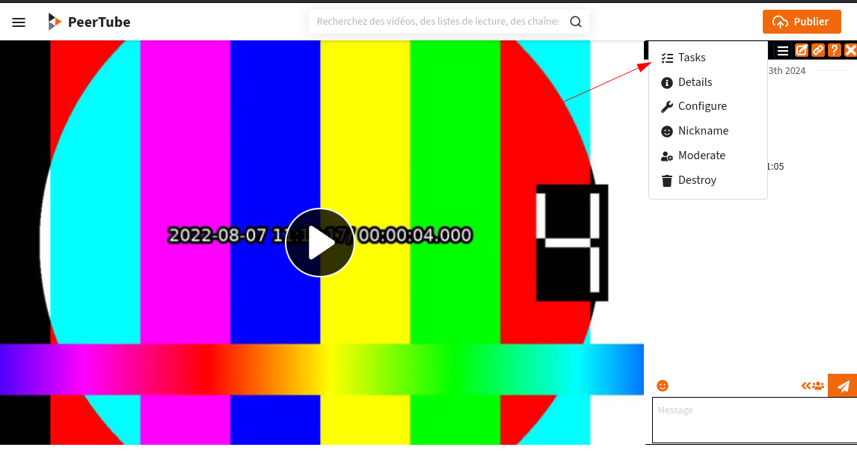
Task: Send the message with paper plane button
Action: [843, 386]
